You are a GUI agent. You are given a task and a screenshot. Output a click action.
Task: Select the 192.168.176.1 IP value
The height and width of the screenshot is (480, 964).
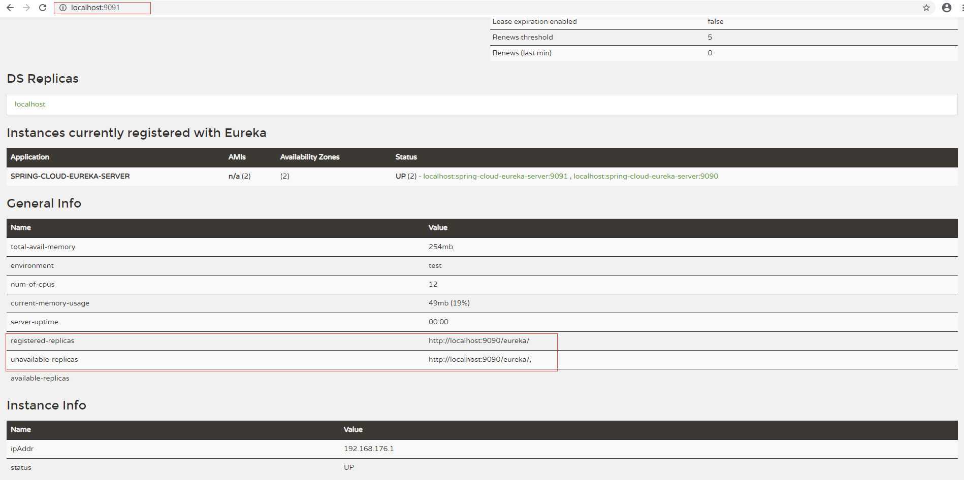pos(369,449)
